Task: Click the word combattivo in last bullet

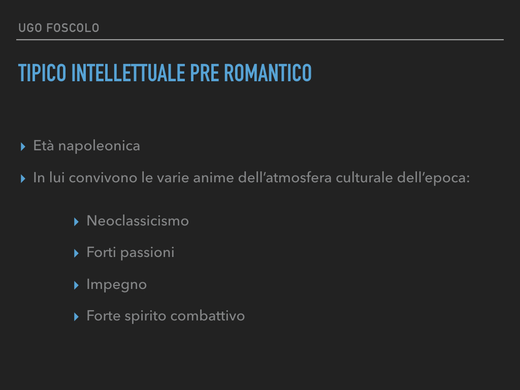Action: coord(208,316)
